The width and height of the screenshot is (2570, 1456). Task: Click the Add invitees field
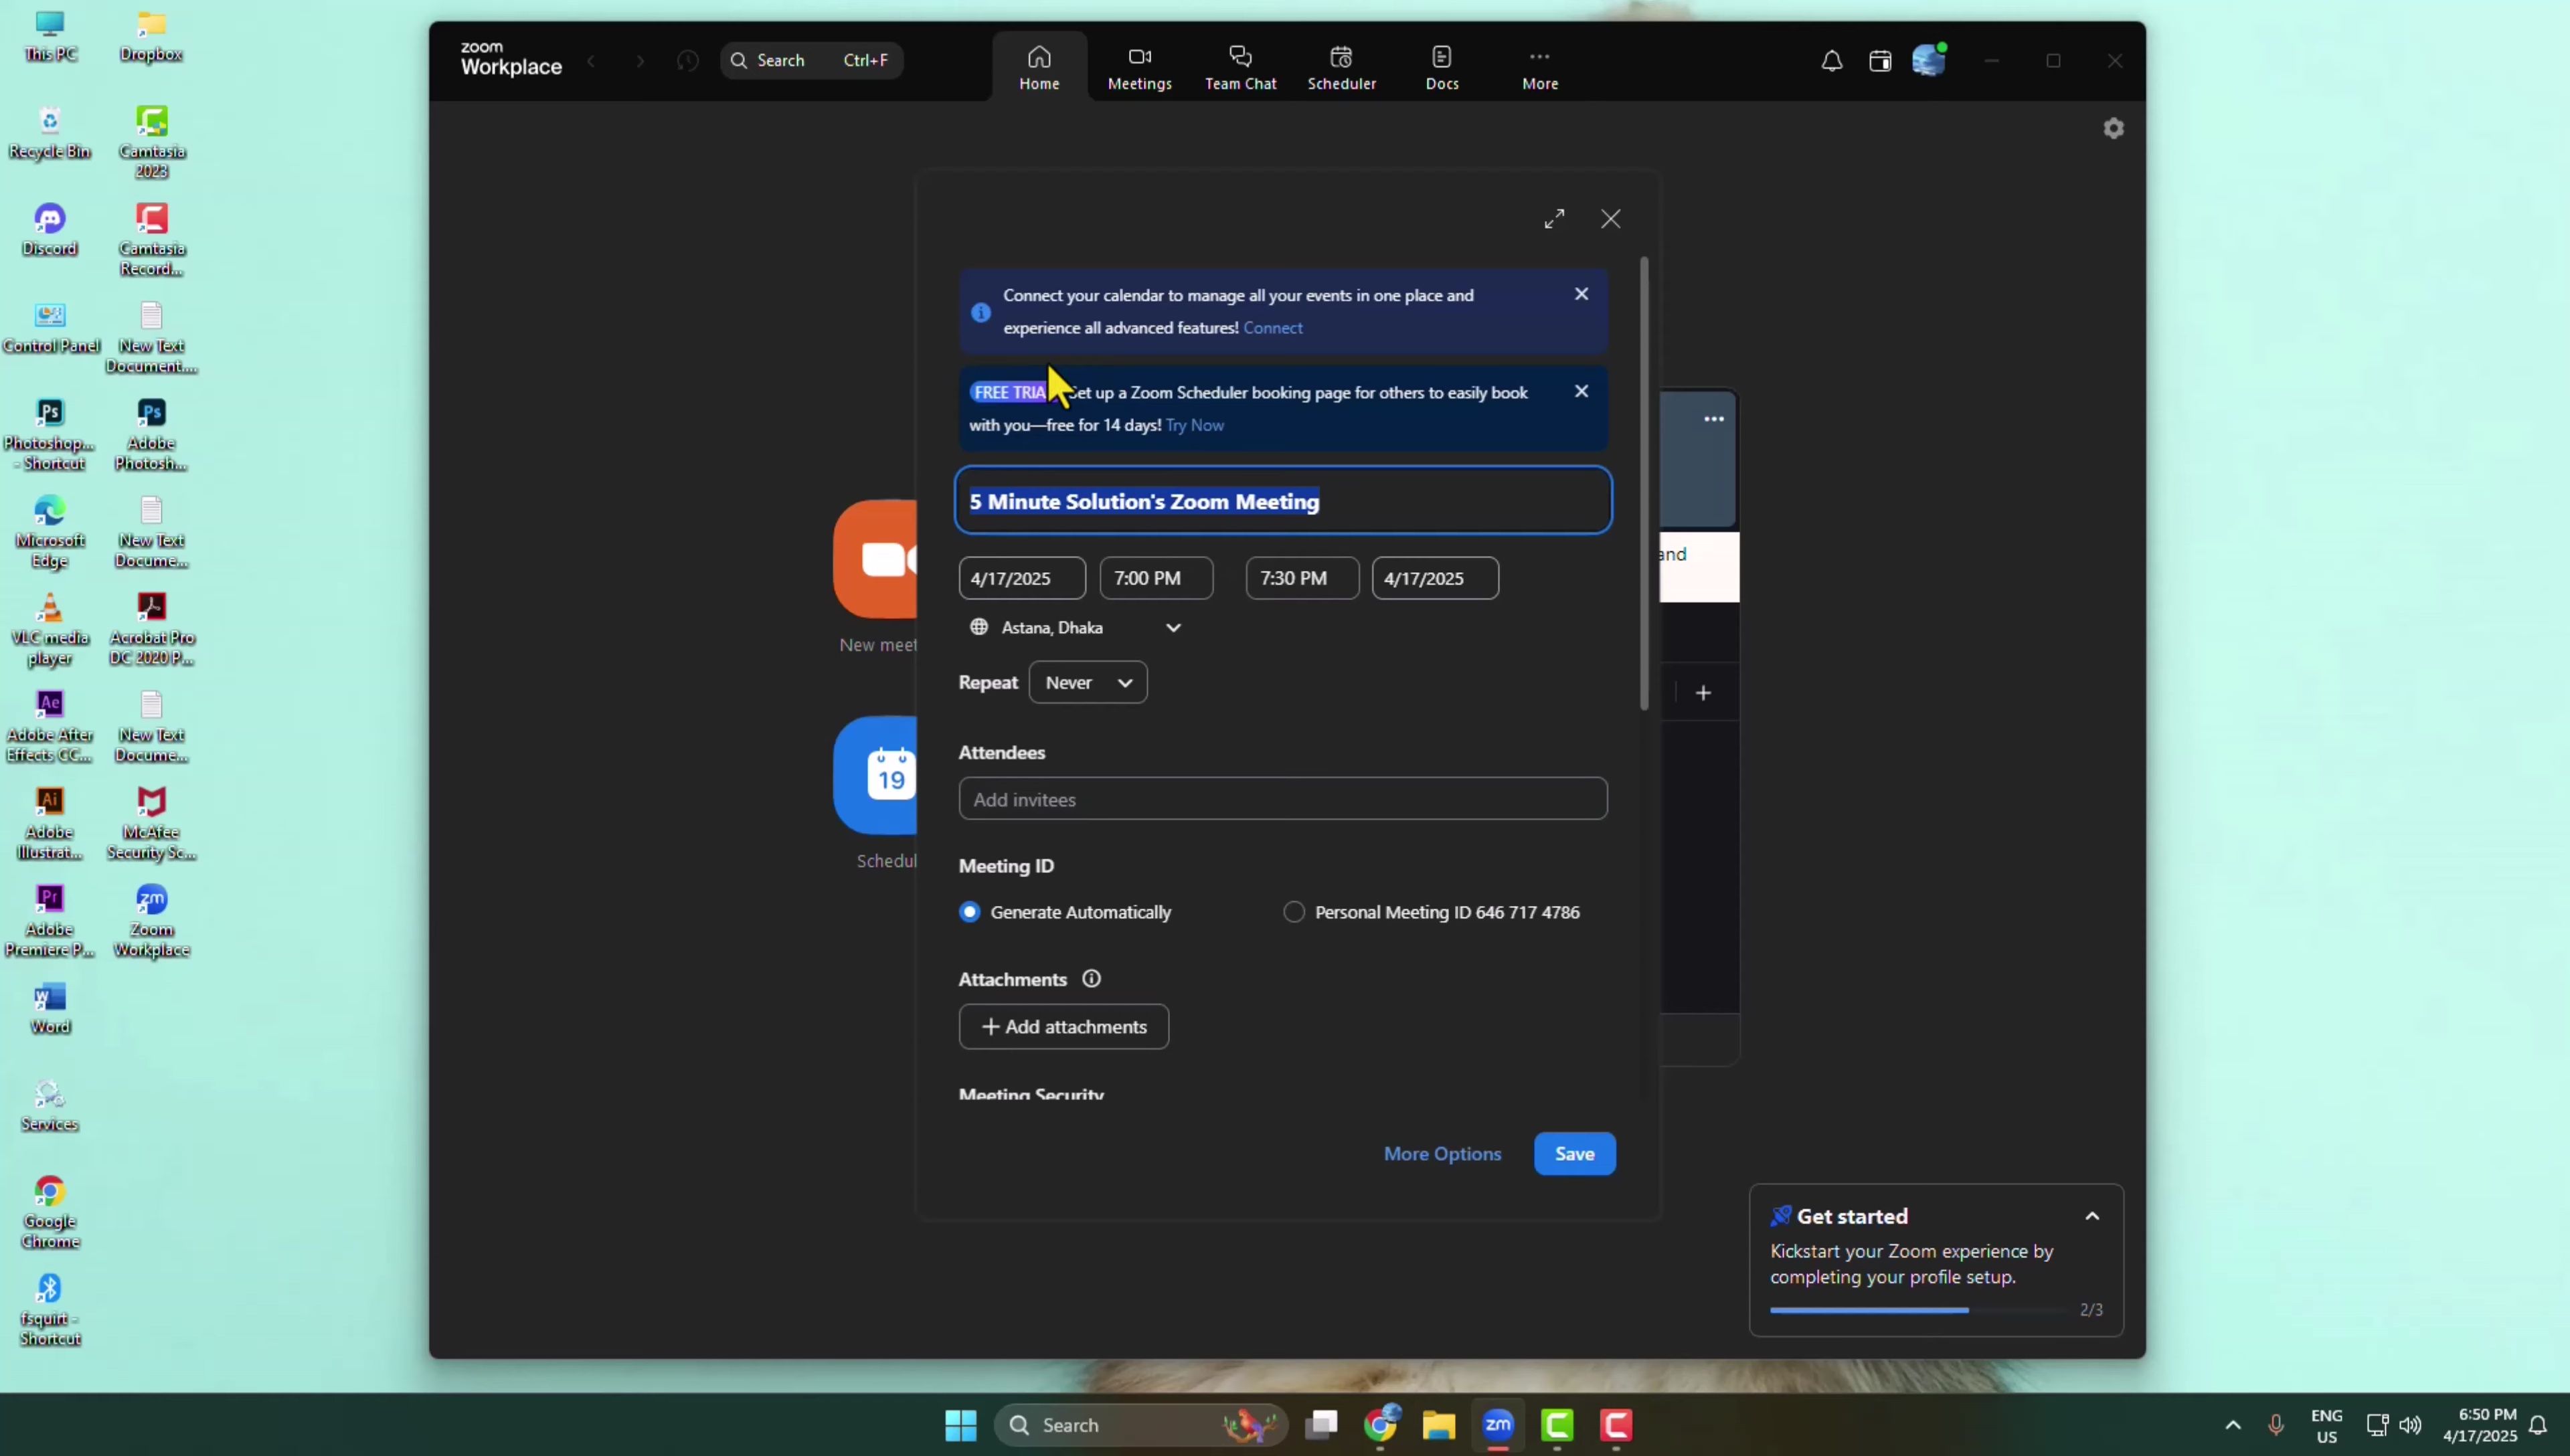point(1282,799)
